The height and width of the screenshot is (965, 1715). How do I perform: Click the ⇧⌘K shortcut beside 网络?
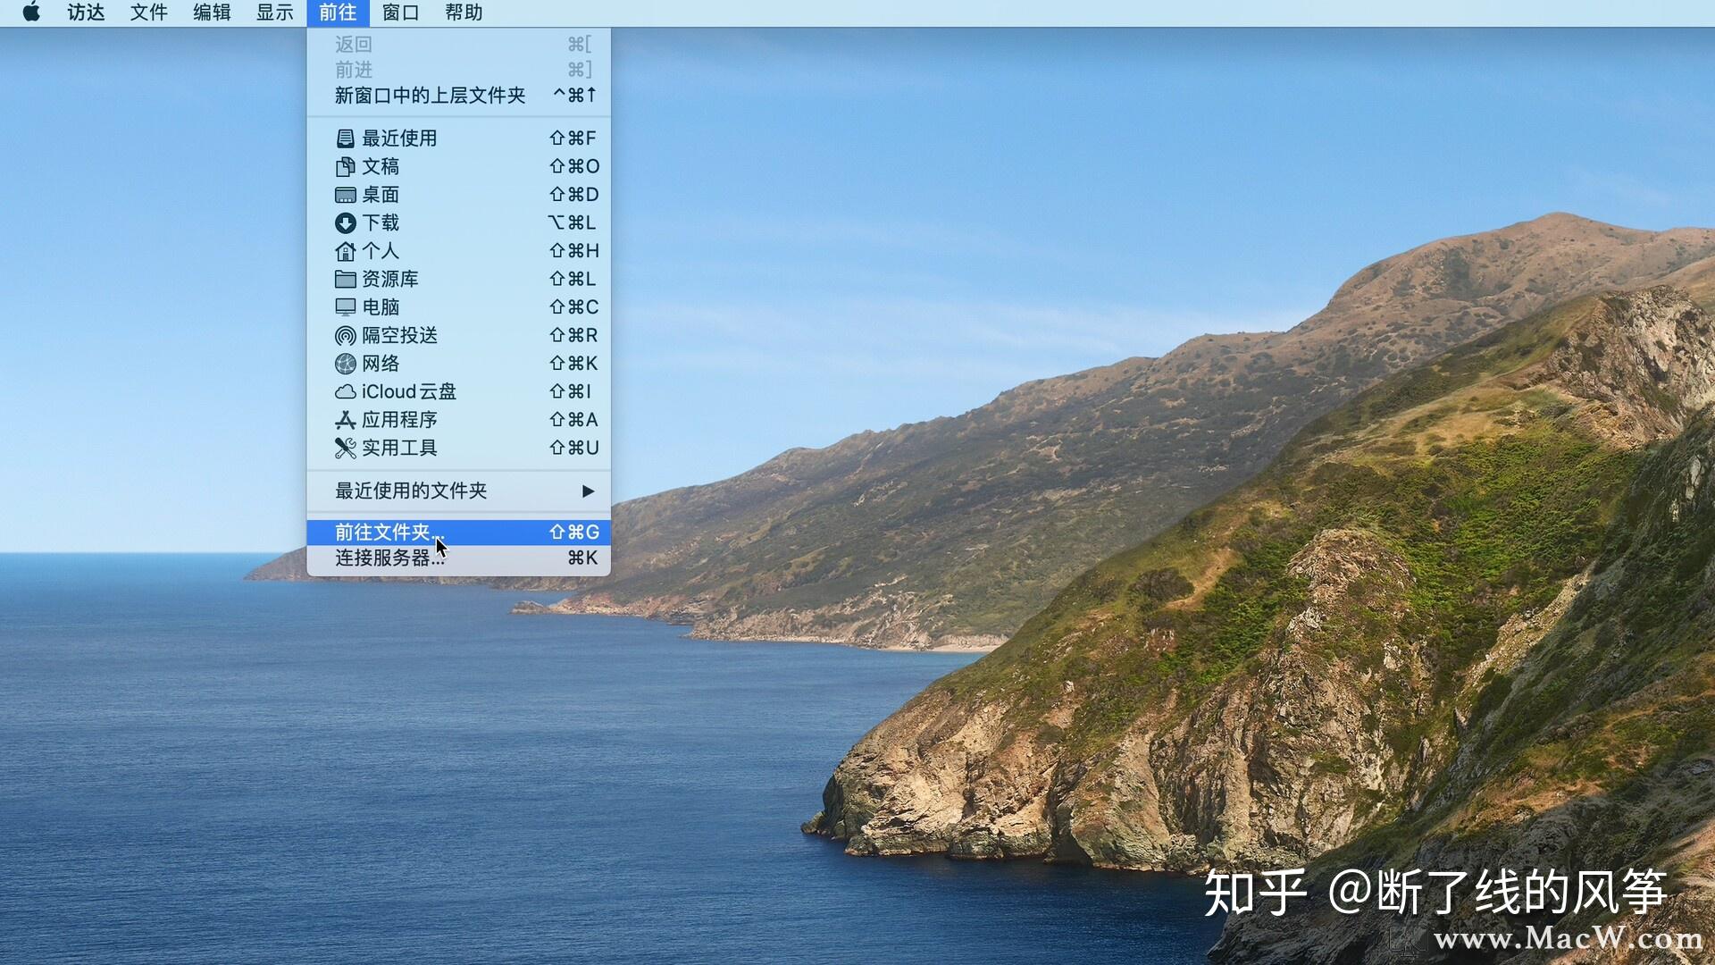click(573, 364)
